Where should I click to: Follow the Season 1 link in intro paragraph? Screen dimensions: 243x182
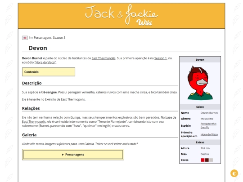click(160, 58)
